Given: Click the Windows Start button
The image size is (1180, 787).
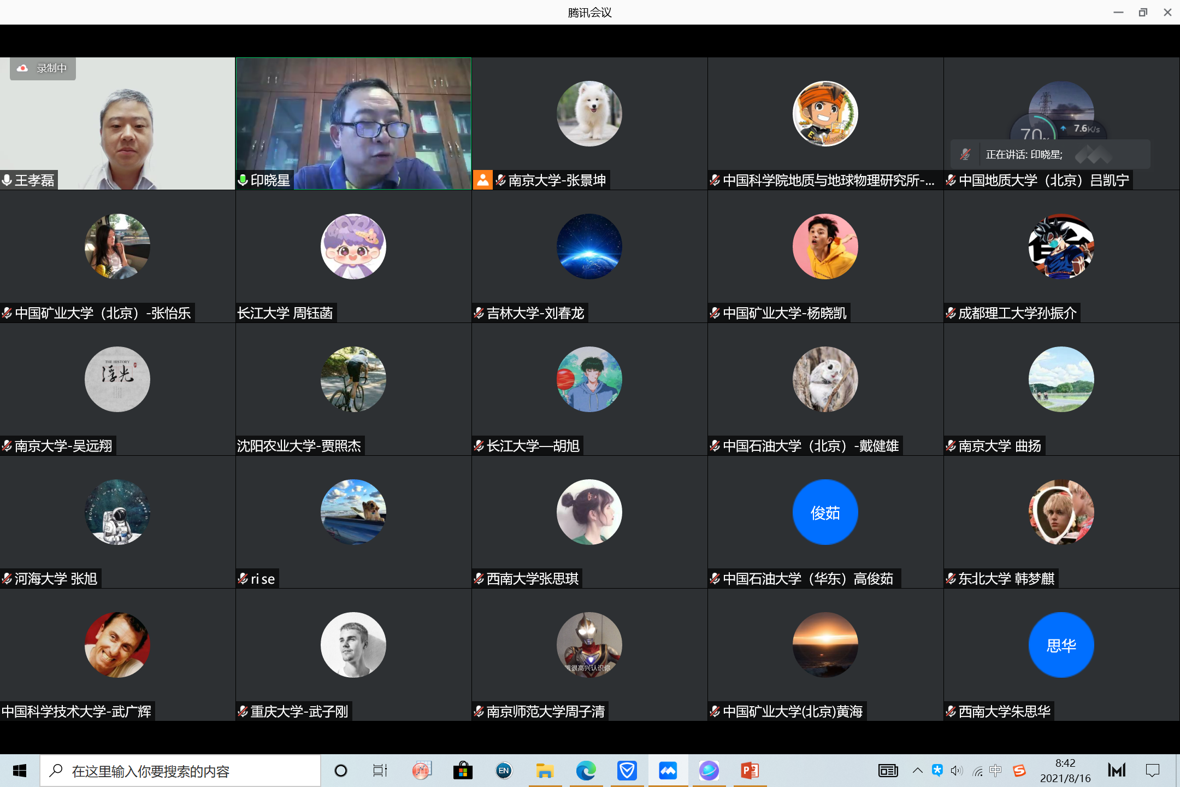Looking at the screenshot, I should pos(20,771).
